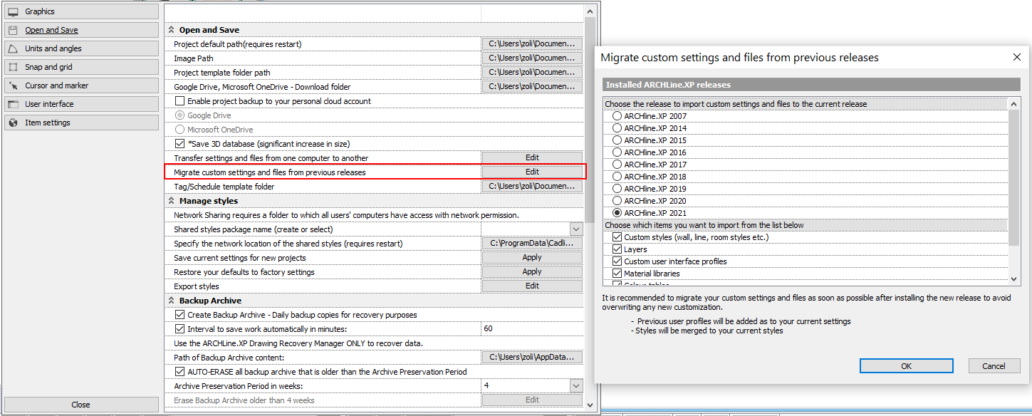Select ARCHline.XP 2018 release
This screenshot has width=1032, height=416.
[x=617, y=177]
